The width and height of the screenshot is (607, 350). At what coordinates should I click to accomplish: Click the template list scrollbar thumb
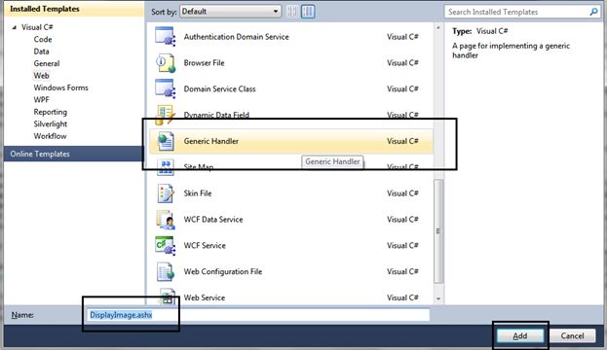438,231
